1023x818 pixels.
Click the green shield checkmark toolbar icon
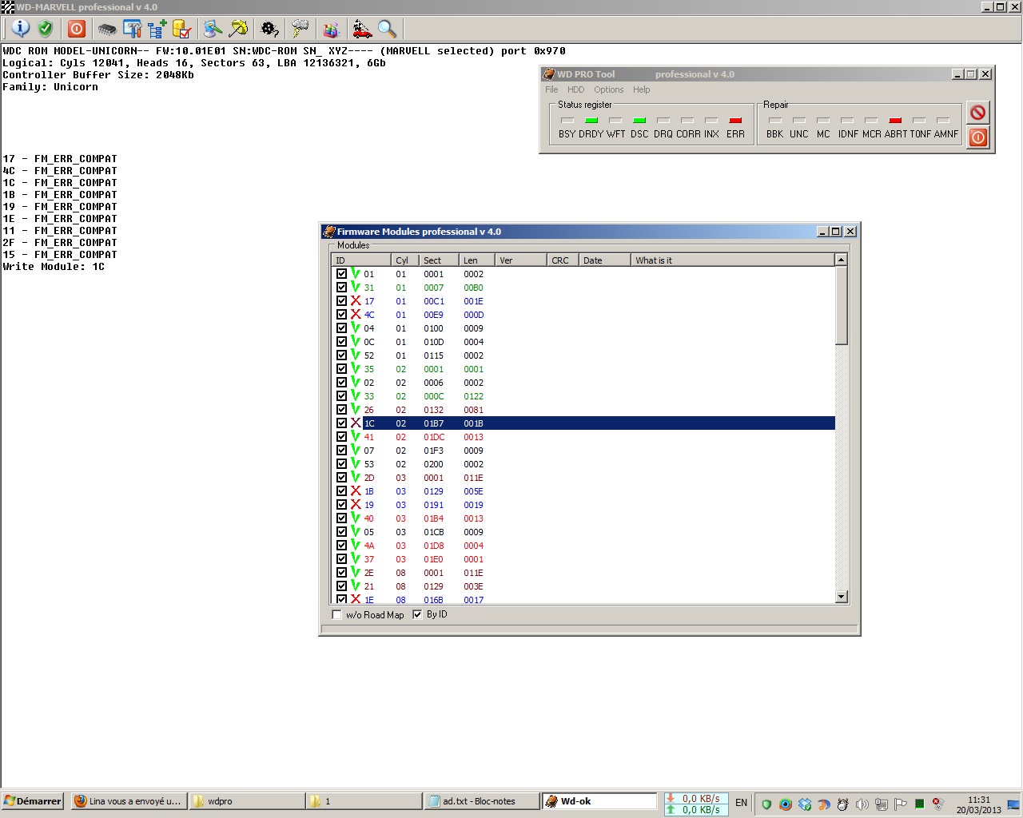click(x=46, y=29)
